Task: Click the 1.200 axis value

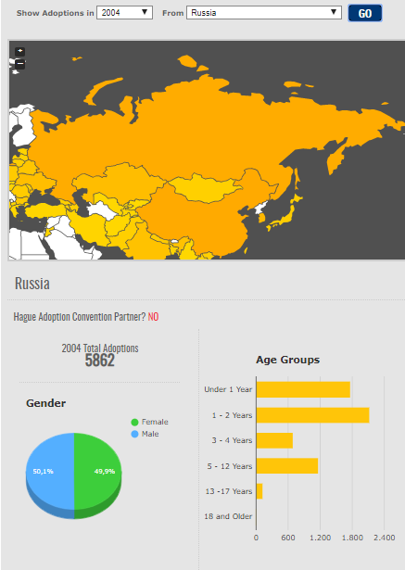Action: click(x=321, y=538)
